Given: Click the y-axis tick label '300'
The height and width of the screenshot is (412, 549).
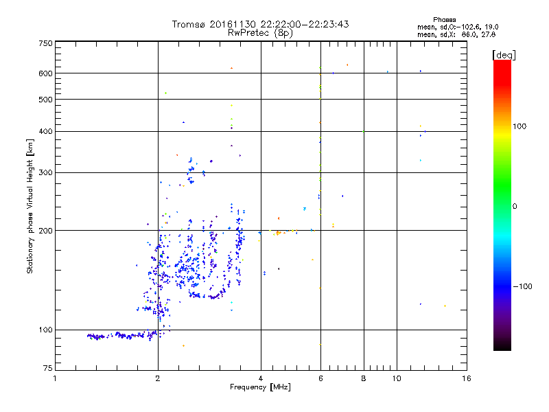Looking at the screenshot, I should [x=45, y=173].
